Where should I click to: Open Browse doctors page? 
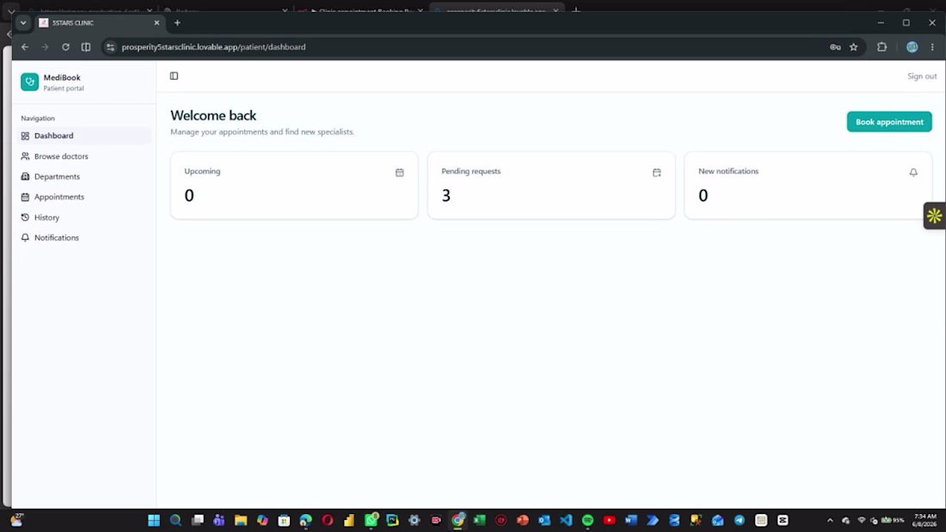[x=84, y=156]
